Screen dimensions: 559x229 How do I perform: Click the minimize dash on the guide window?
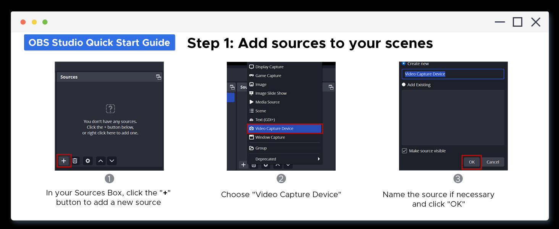click(500, 22)
